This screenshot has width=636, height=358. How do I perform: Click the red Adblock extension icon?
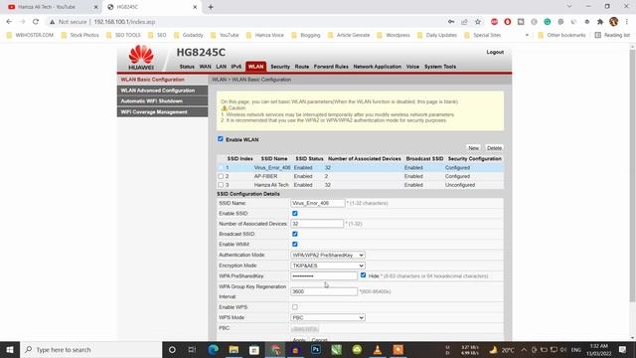tap(494, 22)
